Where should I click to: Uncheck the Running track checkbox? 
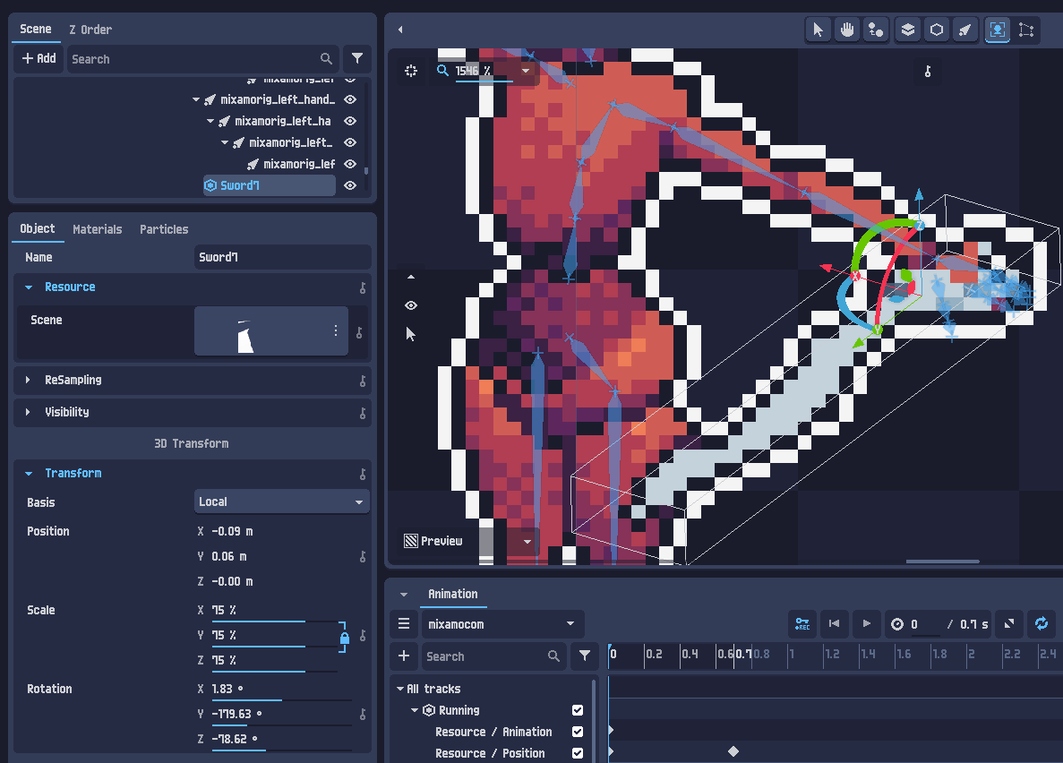coord(578,710)
